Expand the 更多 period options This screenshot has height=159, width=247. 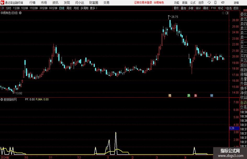click(94, 8)
